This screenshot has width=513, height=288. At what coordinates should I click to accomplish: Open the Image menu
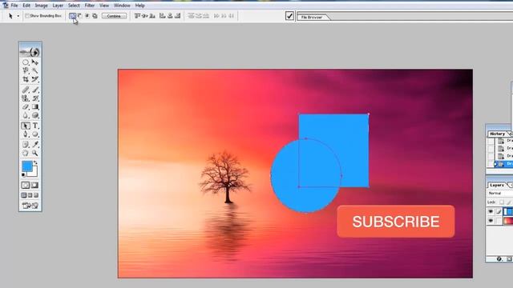[x=41, y=6]
